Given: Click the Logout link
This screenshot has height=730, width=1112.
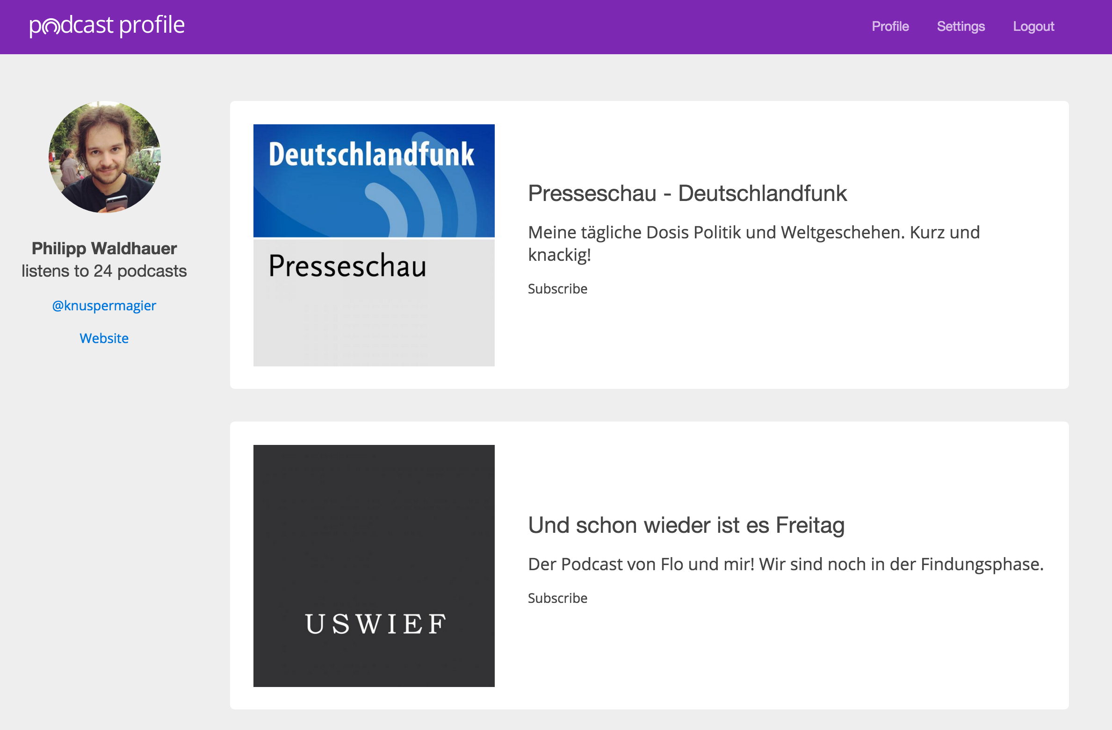Looking at the screenshot, I should [x=1033, y=27].
